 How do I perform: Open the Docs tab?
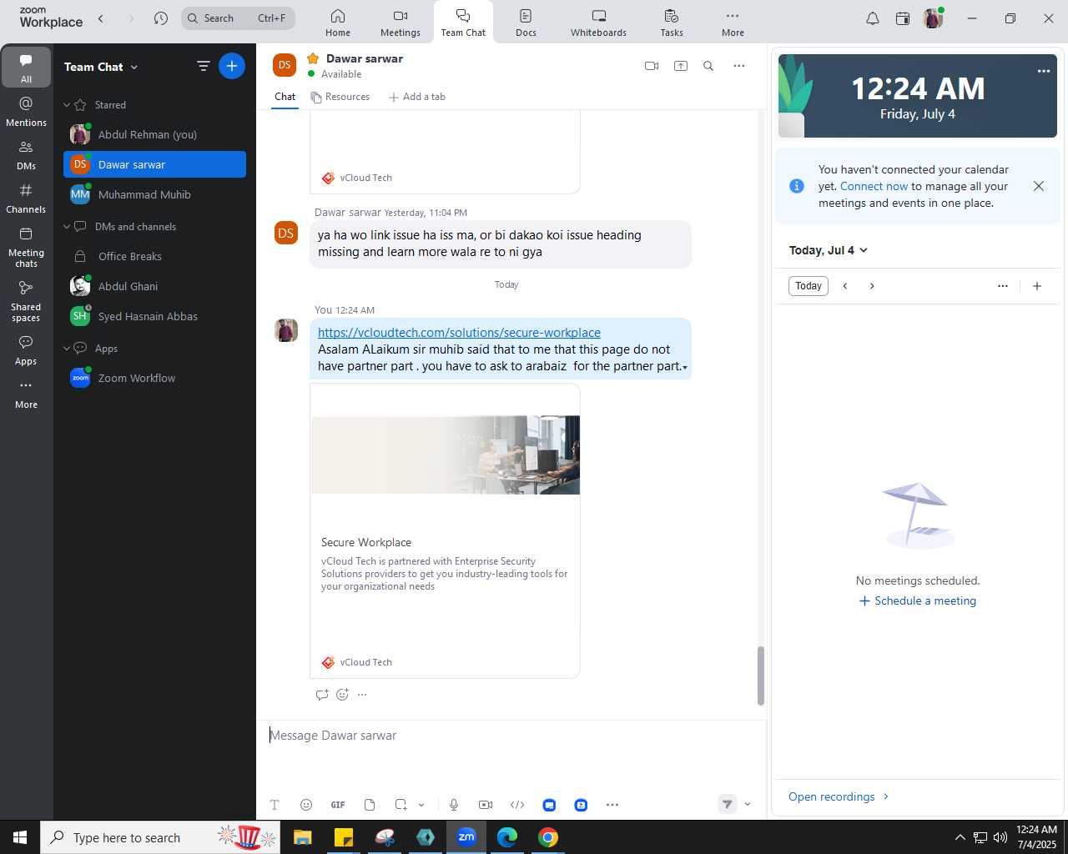pyautogui.click(x=526, y=23)
